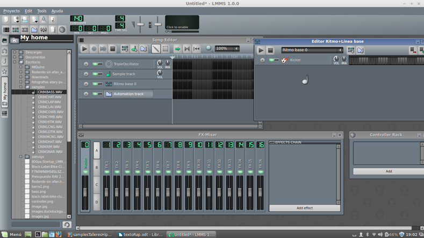Screen dimensions: 424x238
Task: Mute the TripleOscillator track
Action: (95, 64)
